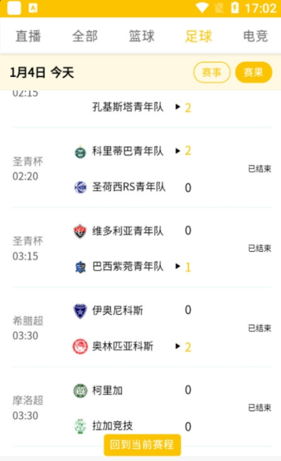Select the 伊奥尼科斯 club badge
The height and width of the screenshot is (461, 281).
click(80, 311)
